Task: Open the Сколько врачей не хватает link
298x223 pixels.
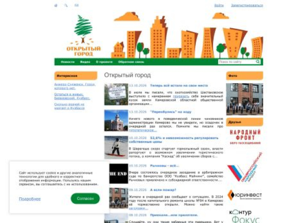Action: pos(70,106)
